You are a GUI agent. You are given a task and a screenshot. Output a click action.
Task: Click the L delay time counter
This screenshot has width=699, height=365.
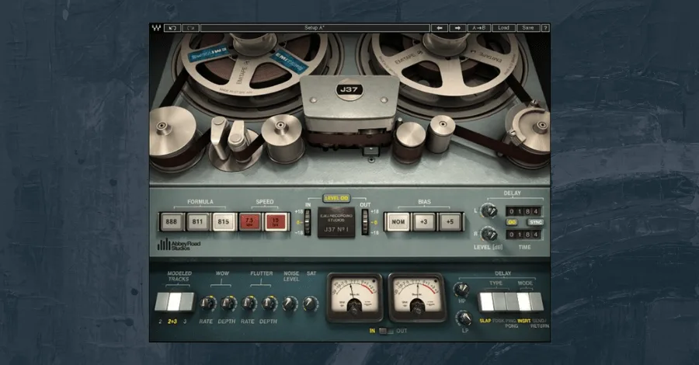coord(523,211)
